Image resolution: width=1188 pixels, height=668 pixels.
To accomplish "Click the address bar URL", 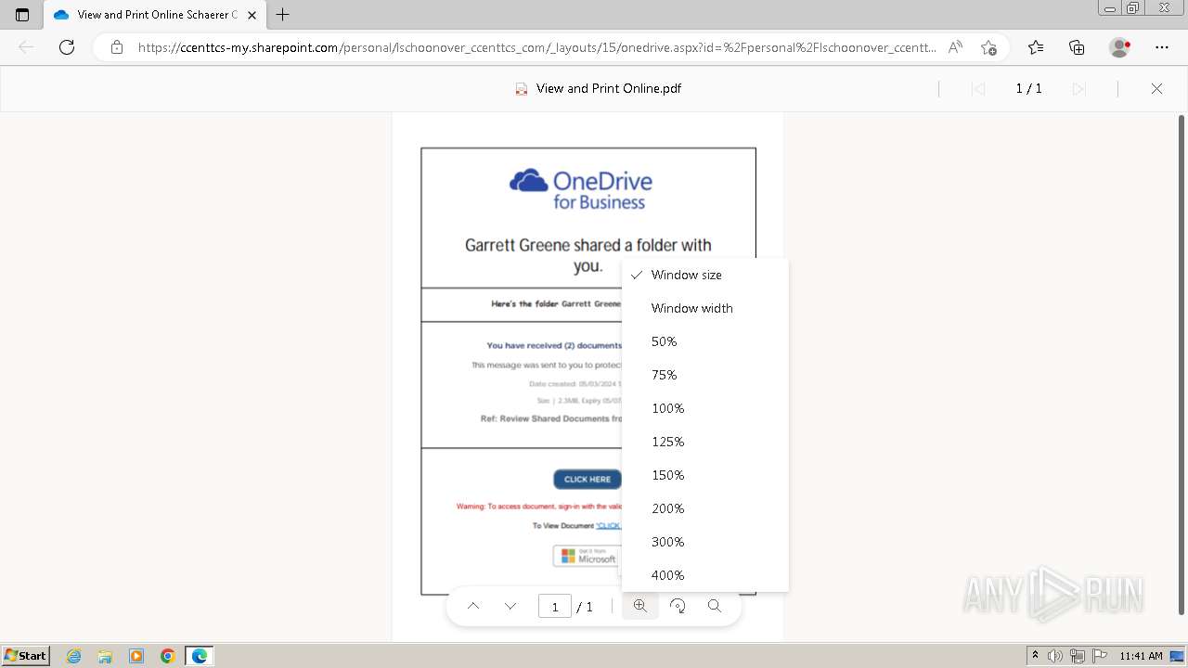I will pos(536,47).
